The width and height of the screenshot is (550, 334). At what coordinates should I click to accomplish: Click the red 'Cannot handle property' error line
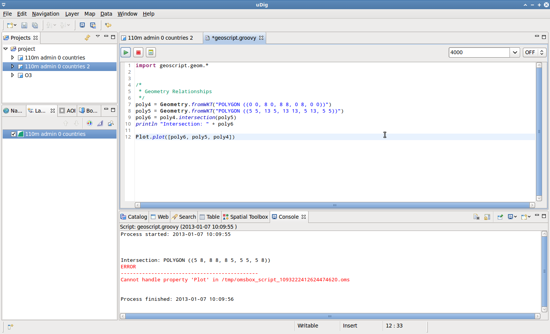click(x=235, y=280)
